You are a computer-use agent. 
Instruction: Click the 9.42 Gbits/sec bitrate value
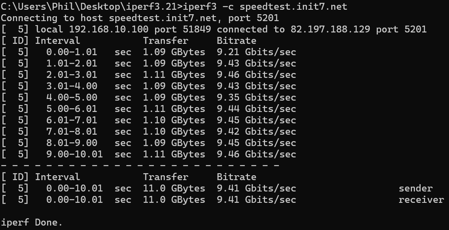tap(256, 131)
